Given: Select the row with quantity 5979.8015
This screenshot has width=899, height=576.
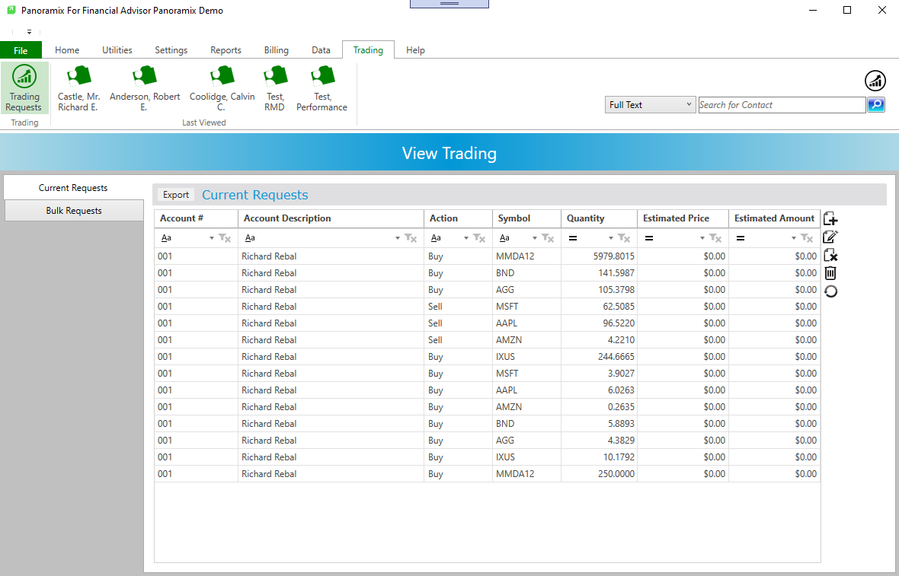Looking at the screenshot, I should tap(488, 256).
